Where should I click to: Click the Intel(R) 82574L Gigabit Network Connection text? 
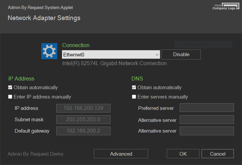115,63
